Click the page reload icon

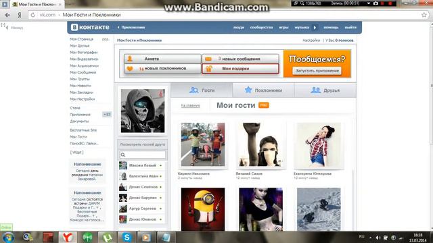pyautogui.click(x=33, y=15)
